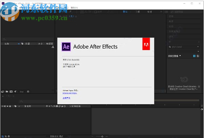Toggle the audio speaker column in timeline

pyautogui.click(x=5, y=106)
